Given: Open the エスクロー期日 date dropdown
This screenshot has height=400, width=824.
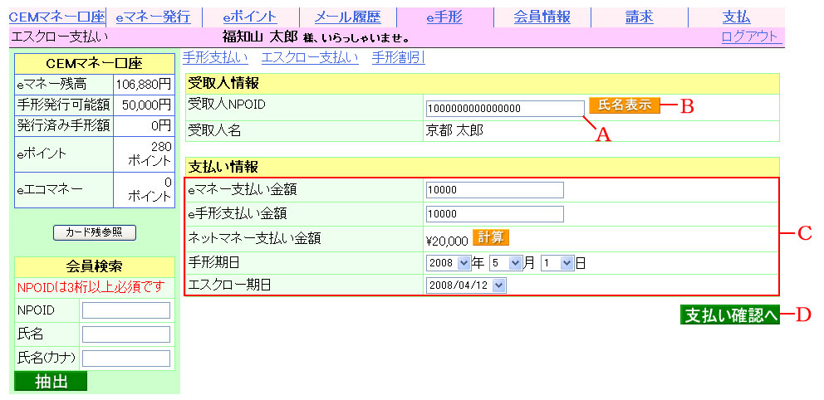Looking at the screenshot, I should [465, 285].
